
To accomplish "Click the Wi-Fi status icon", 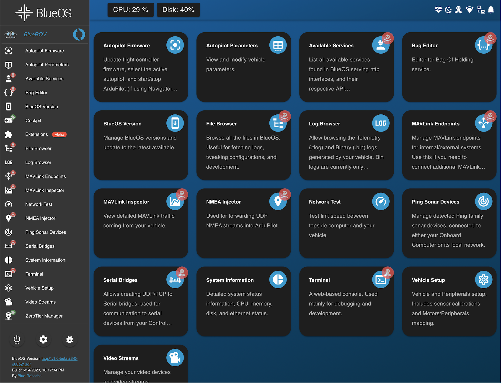I will [x=470, y=10].
